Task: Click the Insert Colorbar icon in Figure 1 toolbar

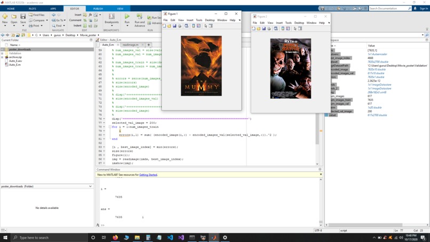Action: [193, 26]
